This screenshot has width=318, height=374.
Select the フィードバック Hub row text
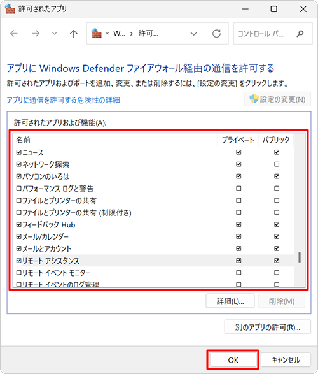(x=49, y=225)
